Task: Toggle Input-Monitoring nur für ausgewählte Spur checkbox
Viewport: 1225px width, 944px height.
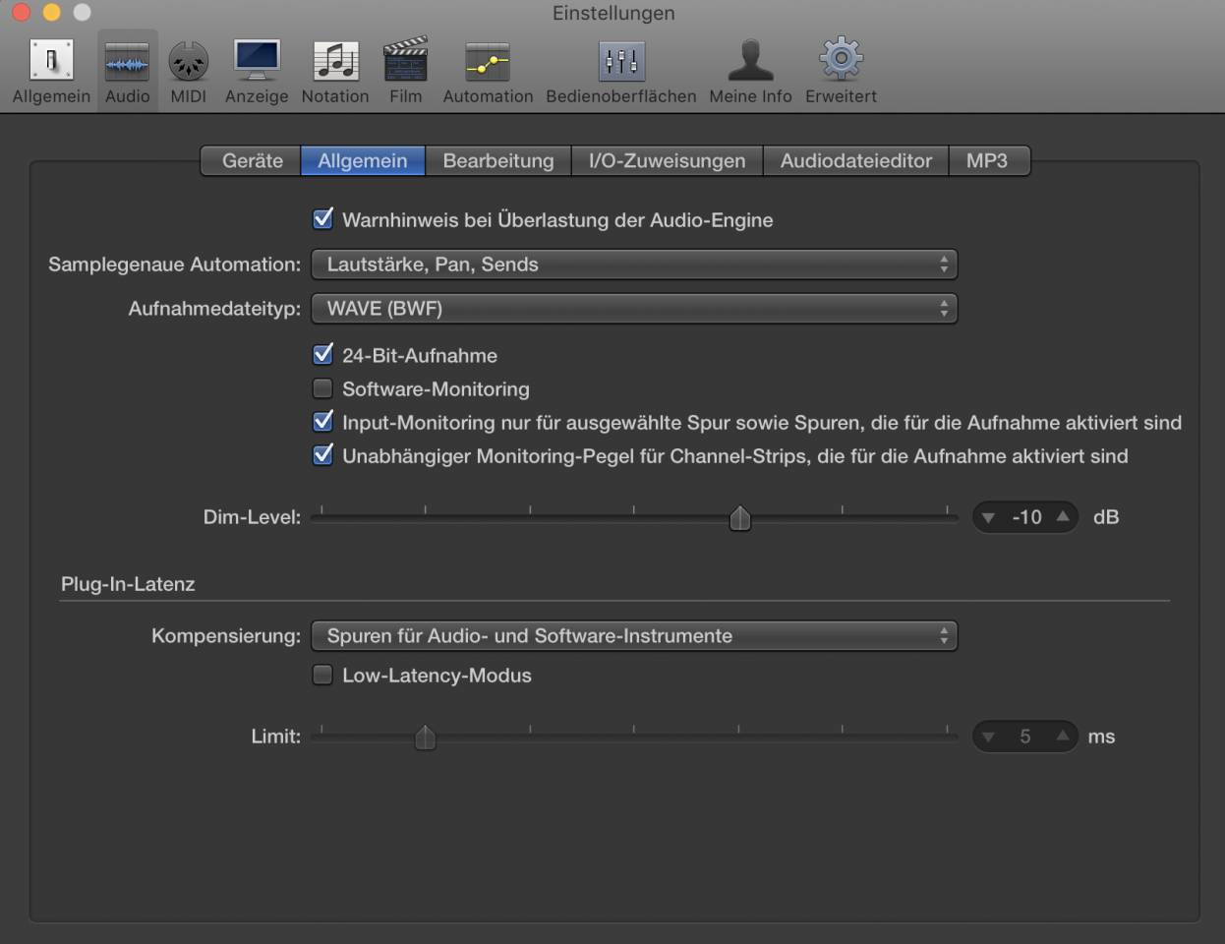Action: pos(322,422)
